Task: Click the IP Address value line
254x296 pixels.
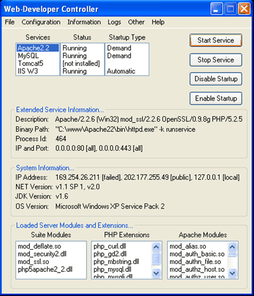Action: 148,178
